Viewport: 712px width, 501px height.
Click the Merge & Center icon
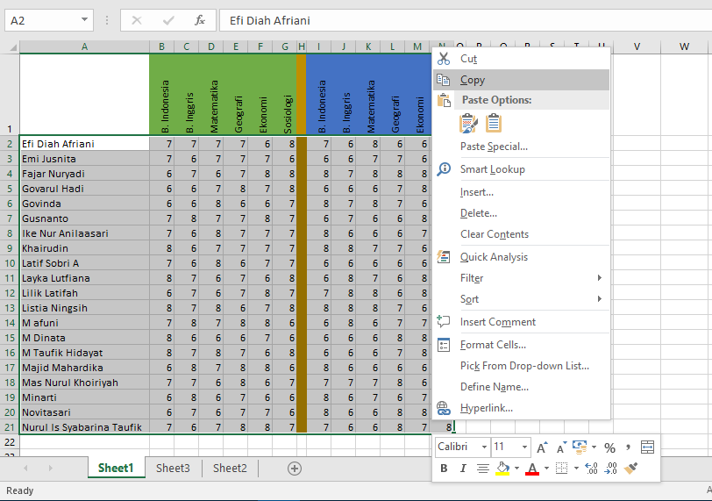647,447
